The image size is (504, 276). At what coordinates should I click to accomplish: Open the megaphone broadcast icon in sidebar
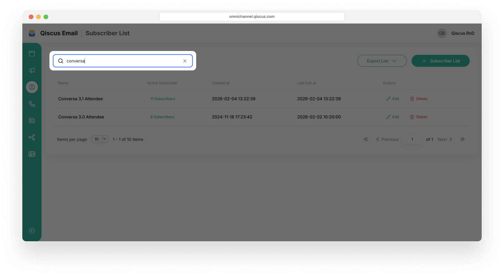click(32, 70)
